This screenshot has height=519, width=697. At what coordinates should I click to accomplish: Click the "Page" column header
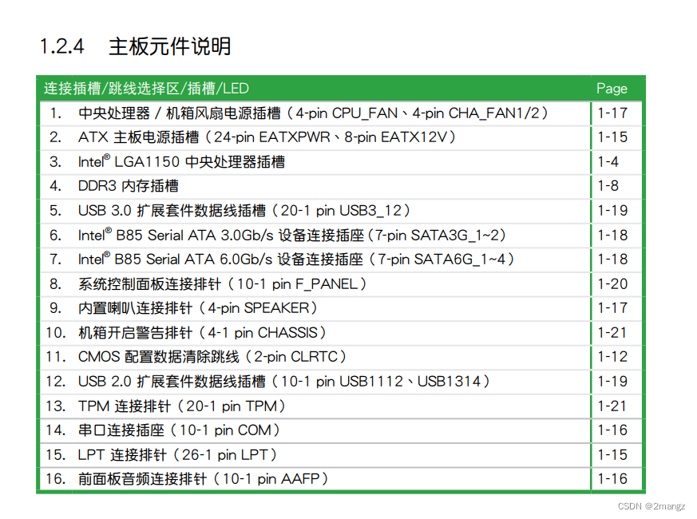612,89
